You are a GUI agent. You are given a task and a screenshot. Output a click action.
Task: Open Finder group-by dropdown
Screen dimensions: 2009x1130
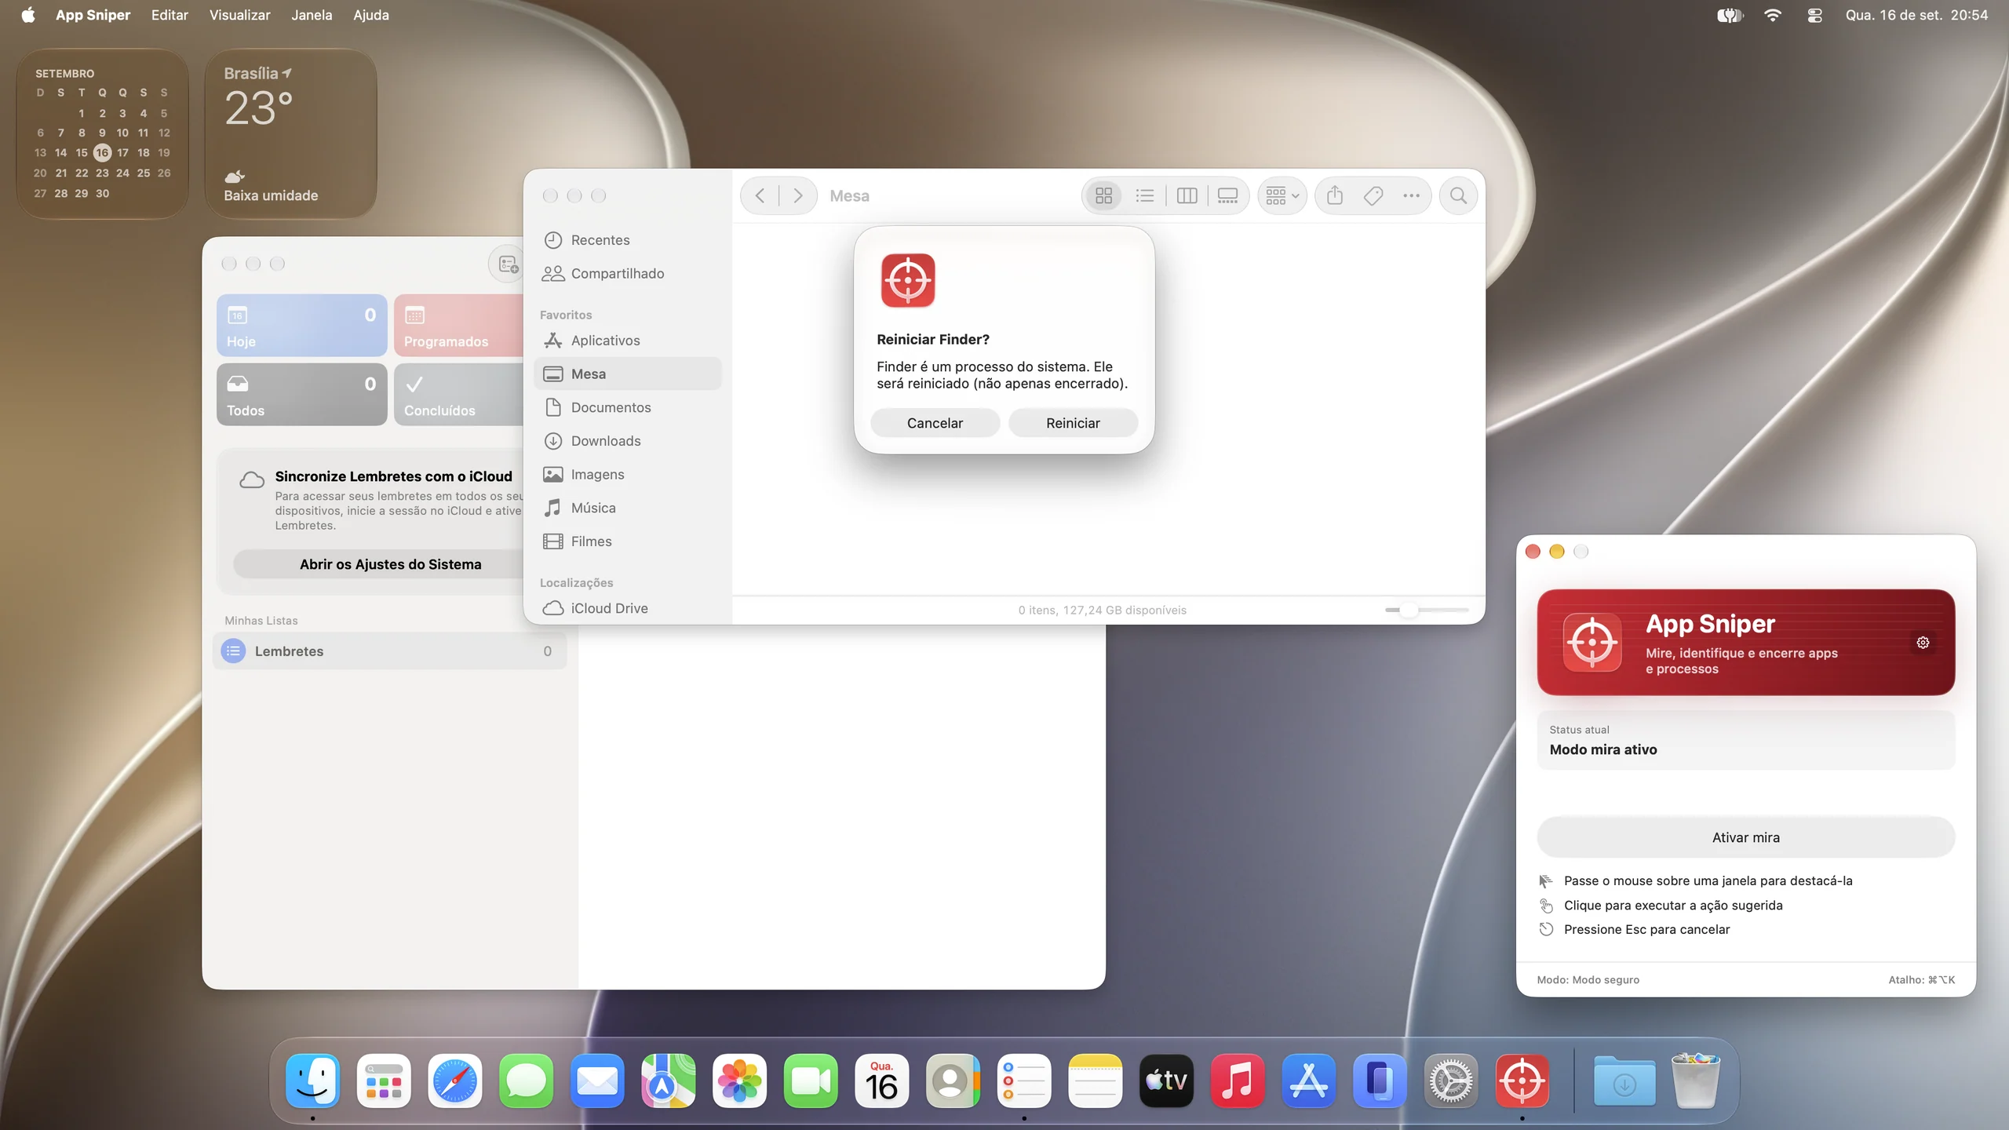1282,195
